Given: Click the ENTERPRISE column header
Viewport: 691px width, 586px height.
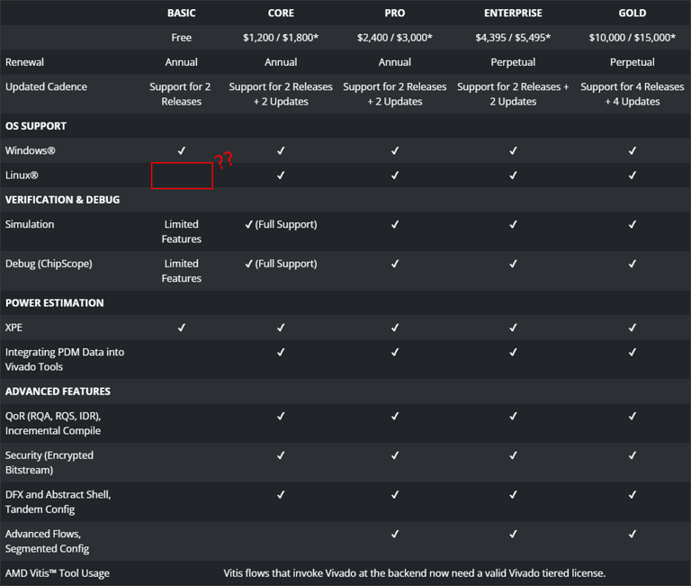Looking at the screenshot, I should pyautogui.click(x=513, y=13).
